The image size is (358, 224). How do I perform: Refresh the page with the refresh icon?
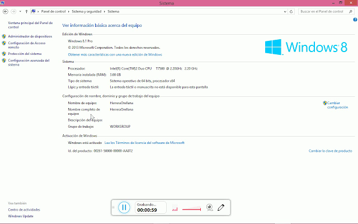click(x=291, y=11)
